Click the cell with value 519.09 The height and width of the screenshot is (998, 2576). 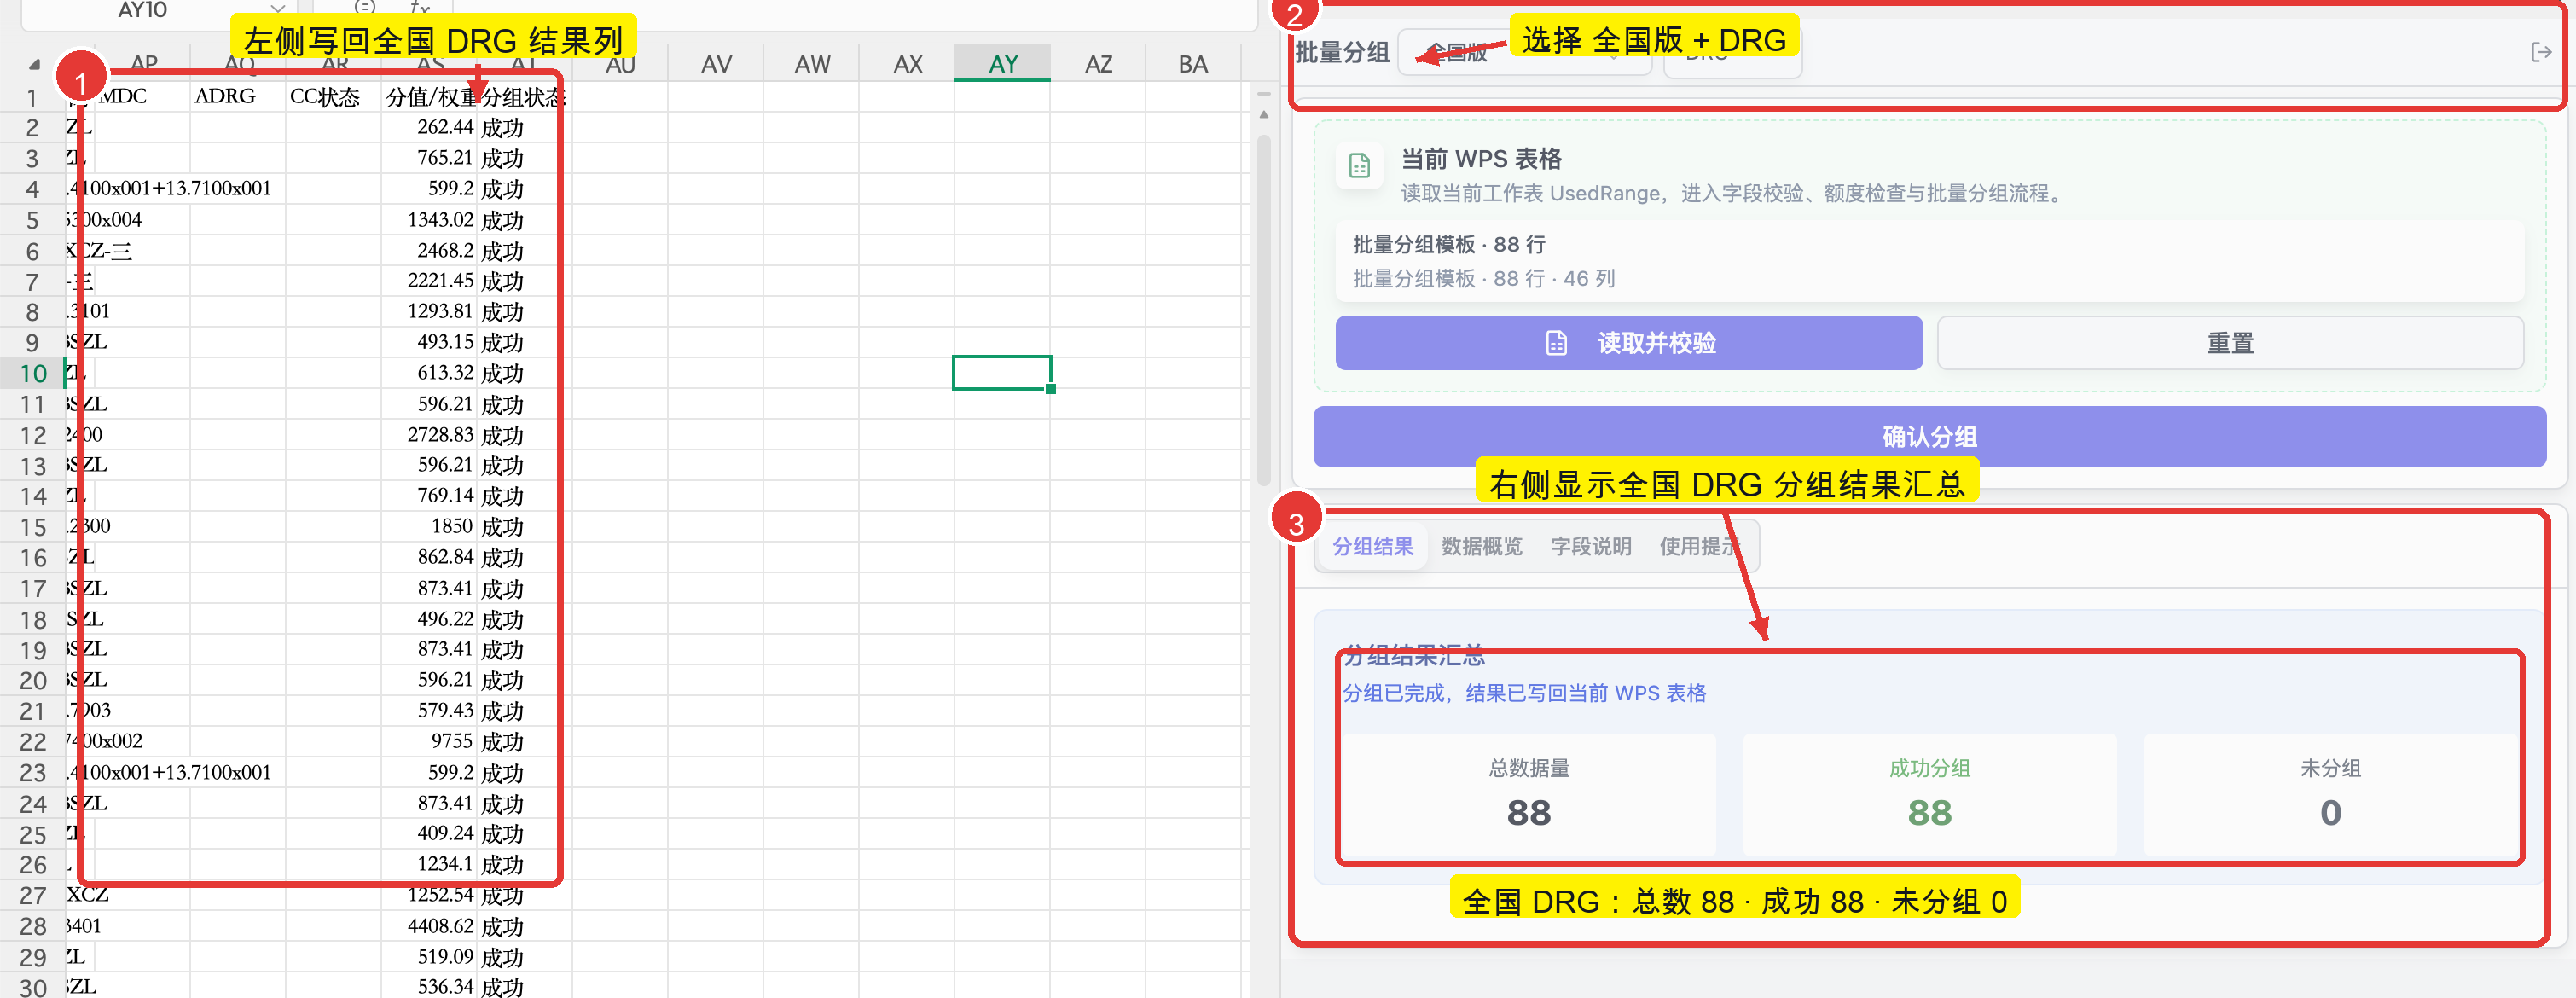(429, 956)
